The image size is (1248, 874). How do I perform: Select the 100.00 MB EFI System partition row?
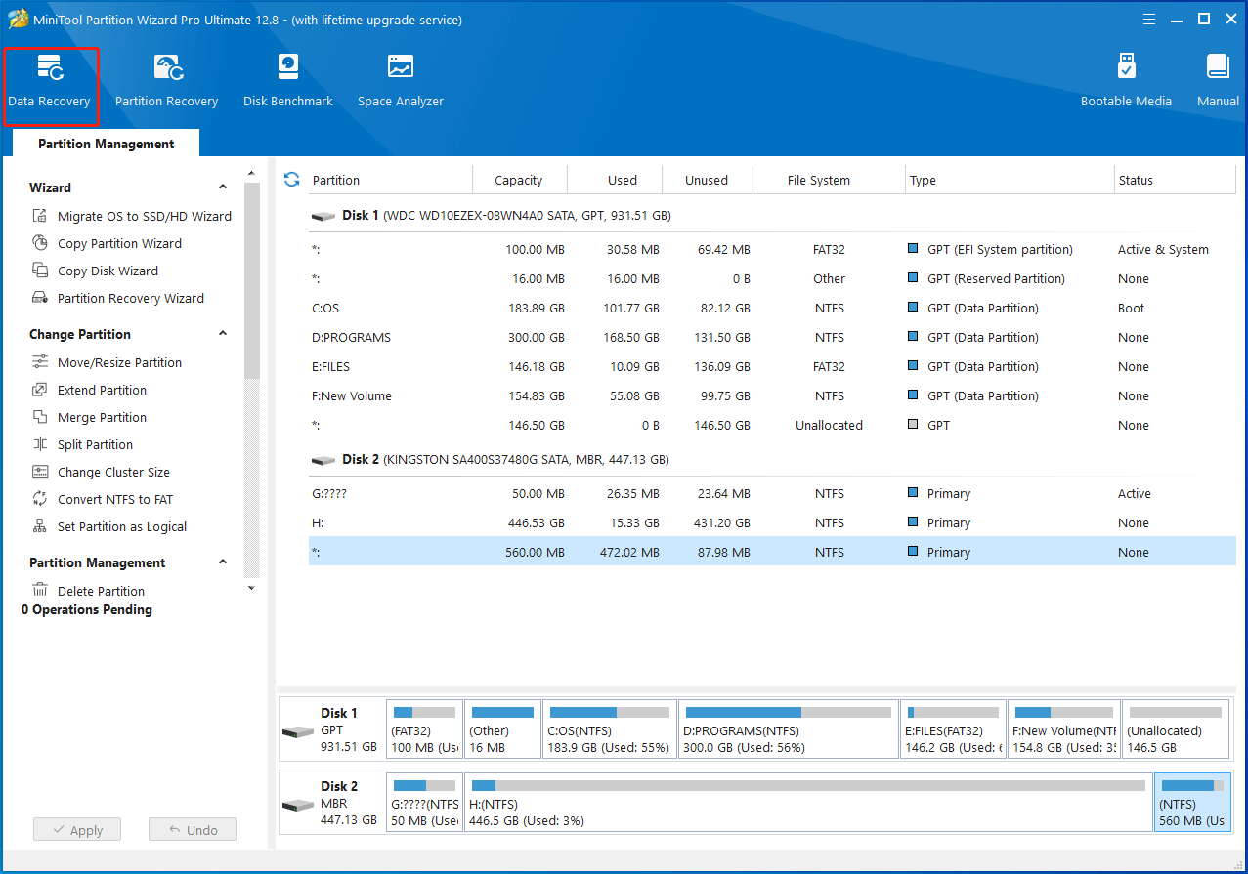(x=772, y=249)
